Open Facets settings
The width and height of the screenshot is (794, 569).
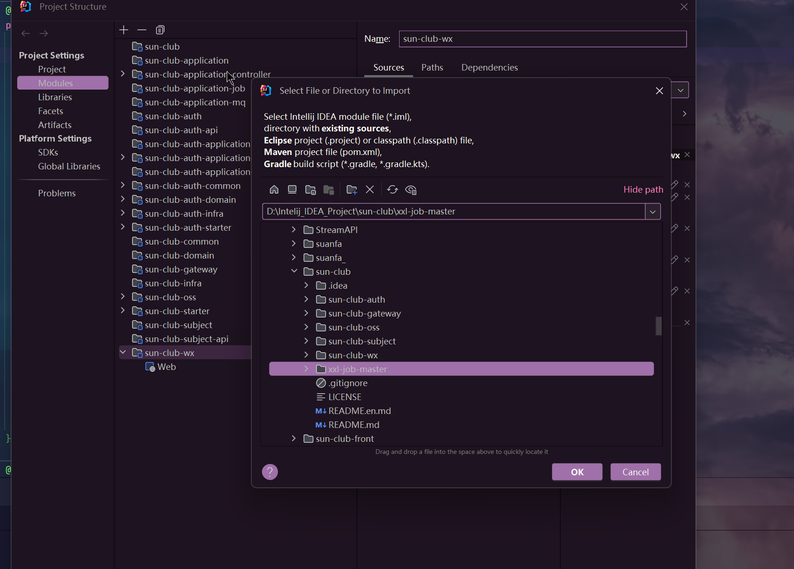51,111
